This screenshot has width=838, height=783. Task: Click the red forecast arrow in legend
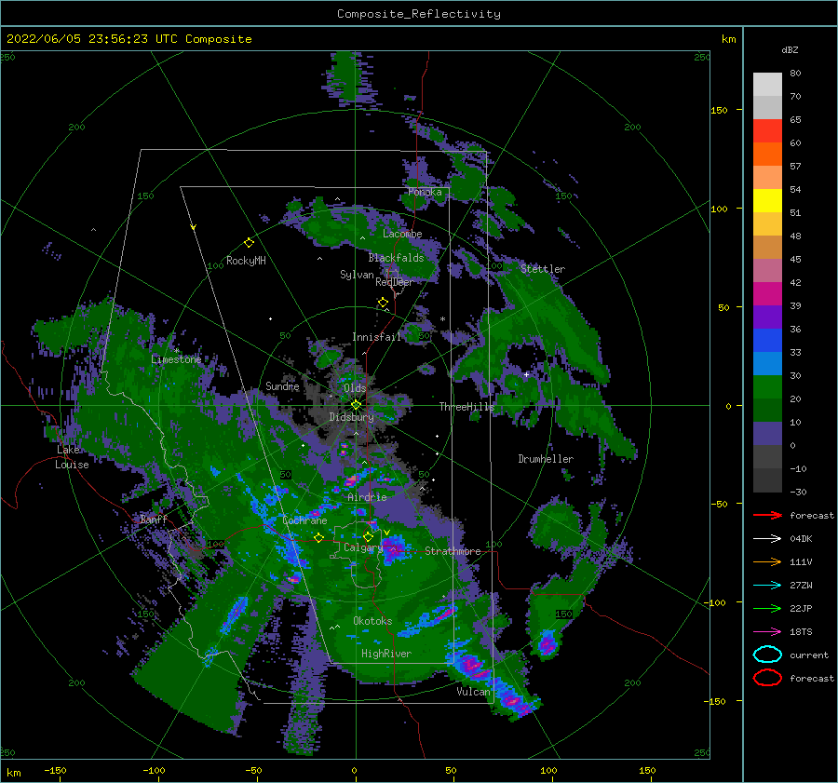[767, 515]
